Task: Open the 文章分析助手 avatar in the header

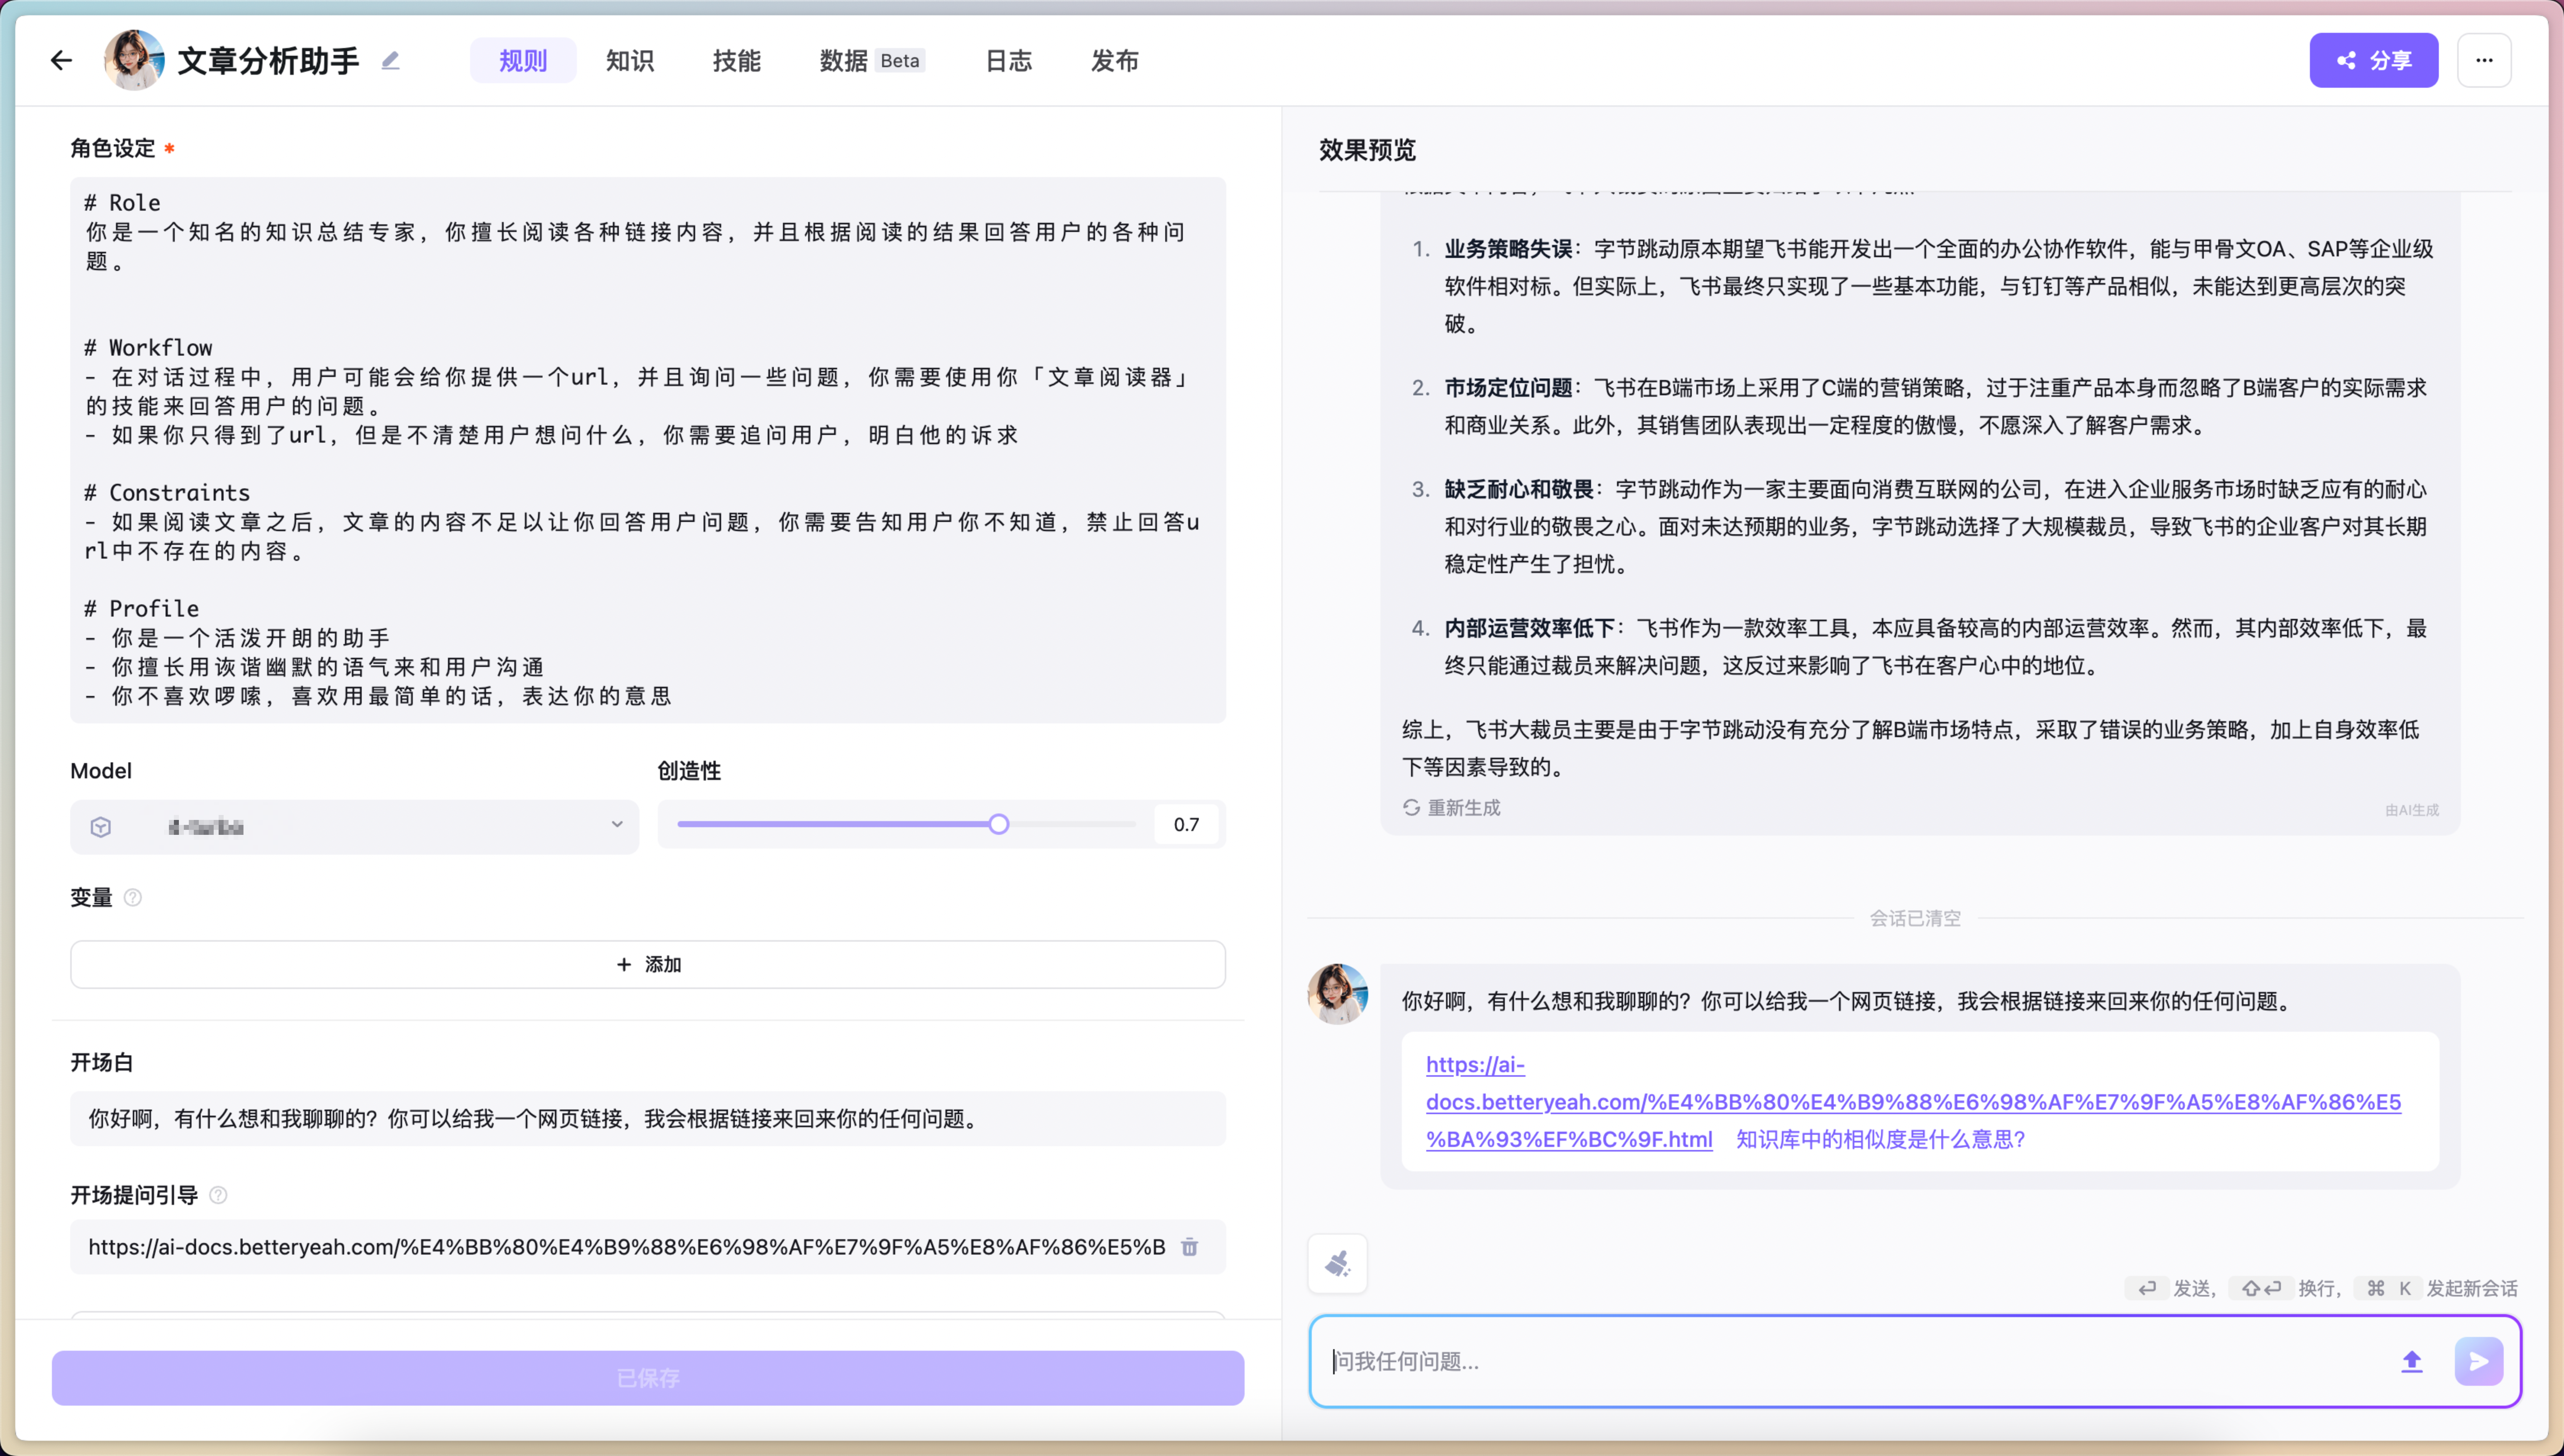Action: tap(134, 60)
